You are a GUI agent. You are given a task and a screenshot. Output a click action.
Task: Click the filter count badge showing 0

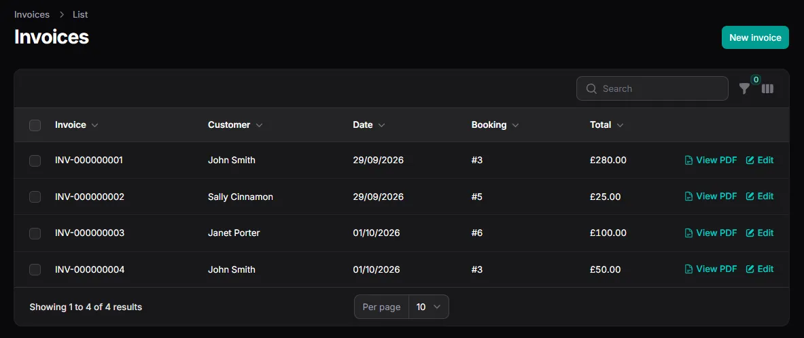point(756,80)
